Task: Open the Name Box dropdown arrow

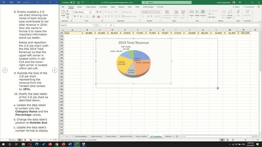Action: [93, 25]
